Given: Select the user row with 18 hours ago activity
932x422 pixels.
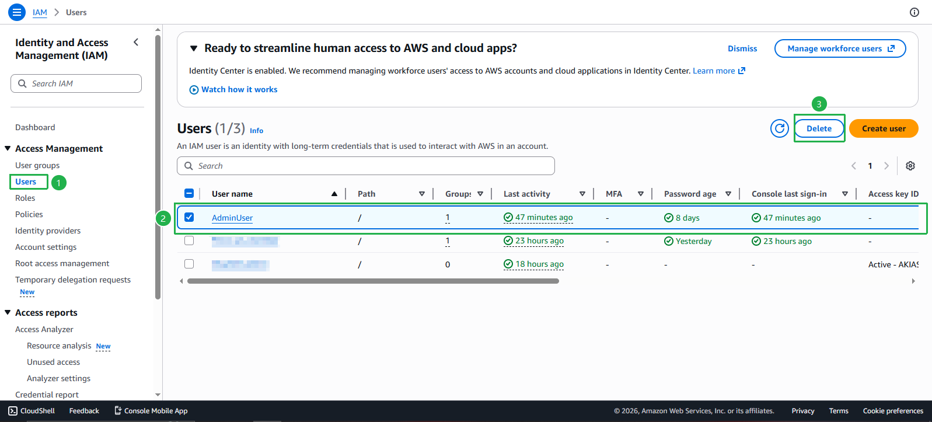Looking at the screenshot, I should tap(189, 264).
